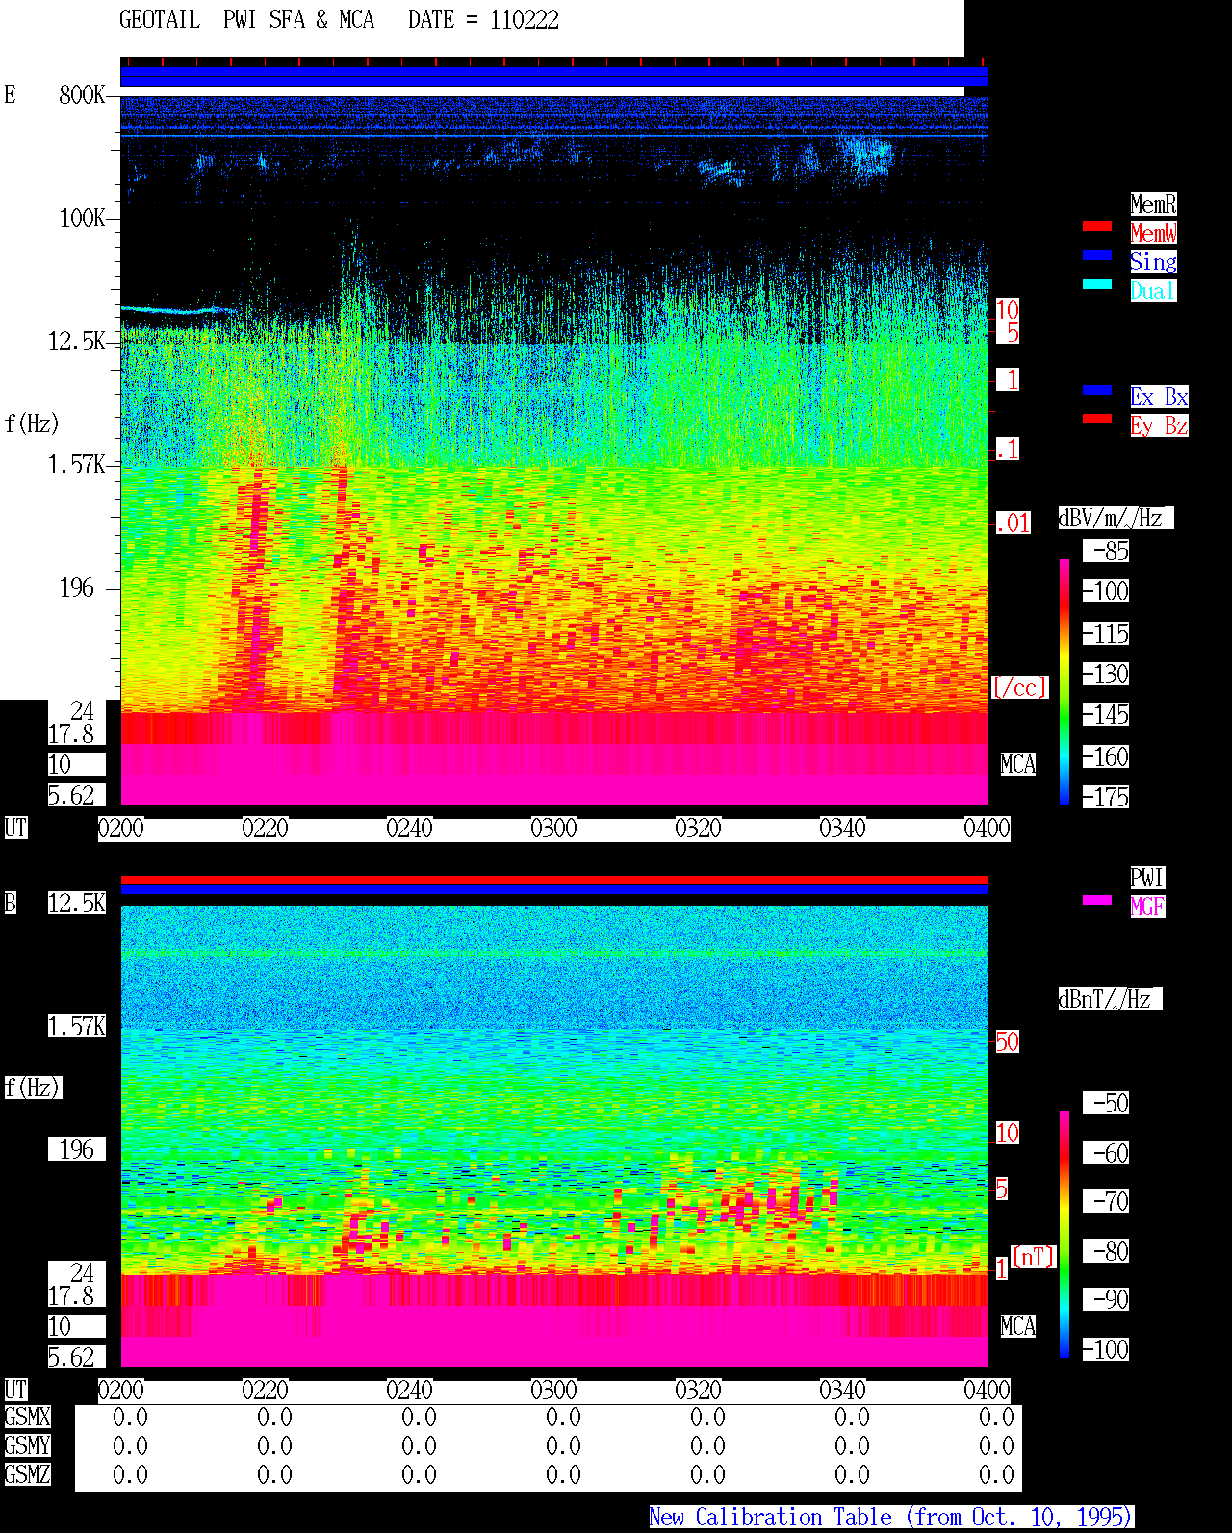Click the magenta MGF legend swatch
The image size is (1232, 1533).
[x=1097, y=900]
